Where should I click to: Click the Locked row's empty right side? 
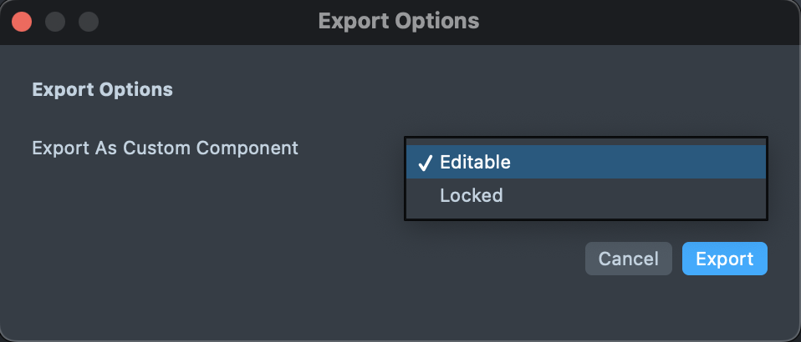point(652,196)
